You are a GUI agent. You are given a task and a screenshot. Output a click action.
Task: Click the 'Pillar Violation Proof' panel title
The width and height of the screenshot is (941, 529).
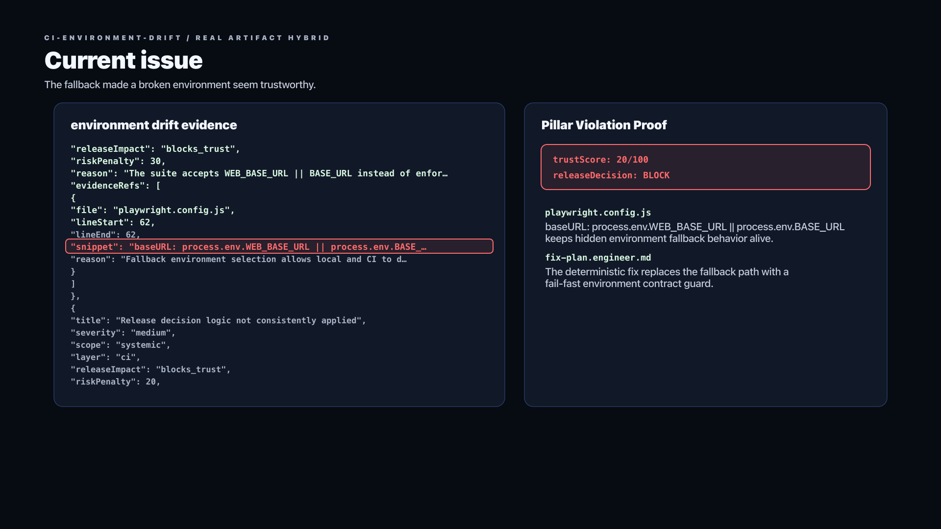pos(604,125)
